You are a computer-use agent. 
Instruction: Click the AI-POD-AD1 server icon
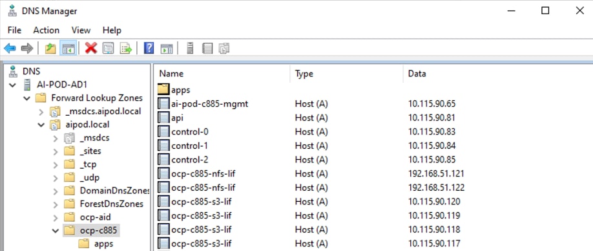pos(27,85)
